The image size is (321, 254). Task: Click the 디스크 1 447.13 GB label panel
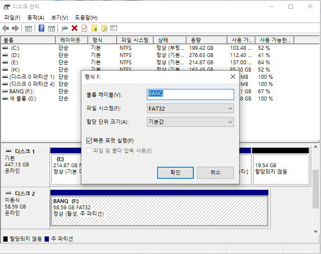(25, 165)
